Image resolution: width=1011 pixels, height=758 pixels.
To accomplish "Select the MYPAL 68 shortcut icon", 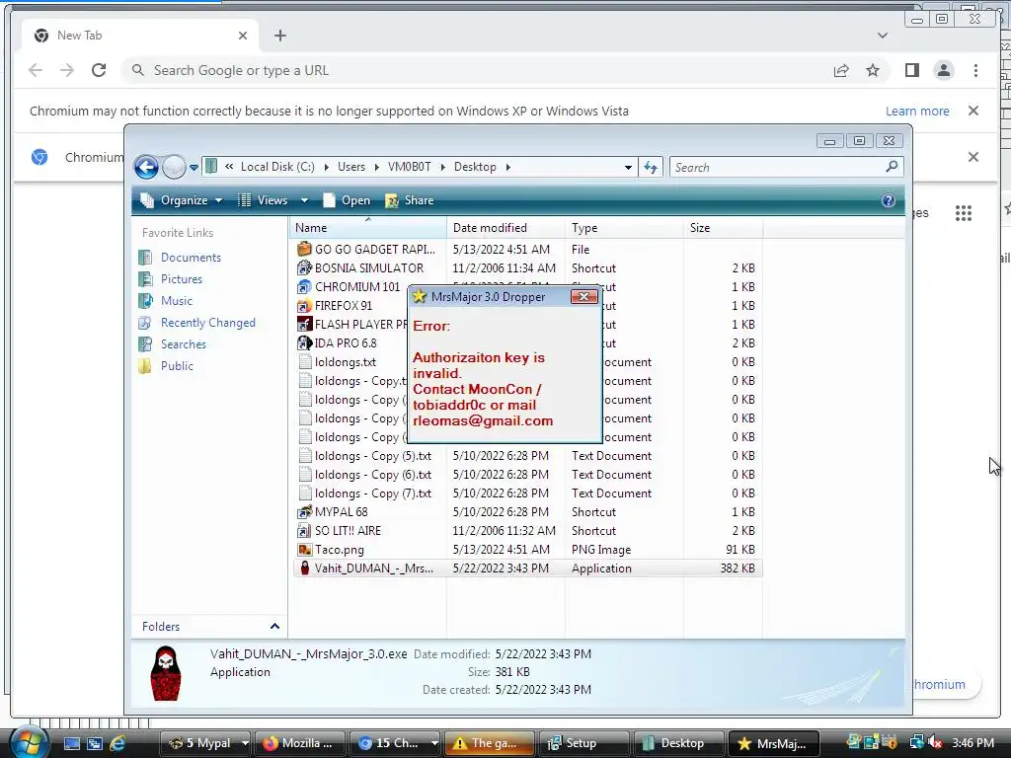I will tap(304, 512).
